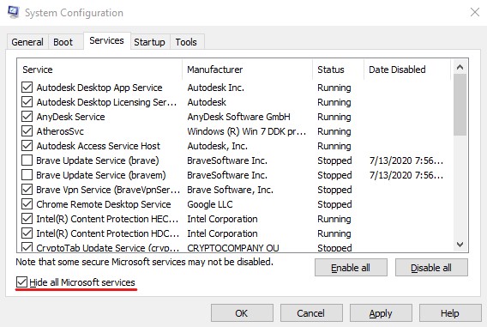This screenshot has height=327, width=487.
Task: Disable the AnyDesk Service checkbox
Action: 27,117
